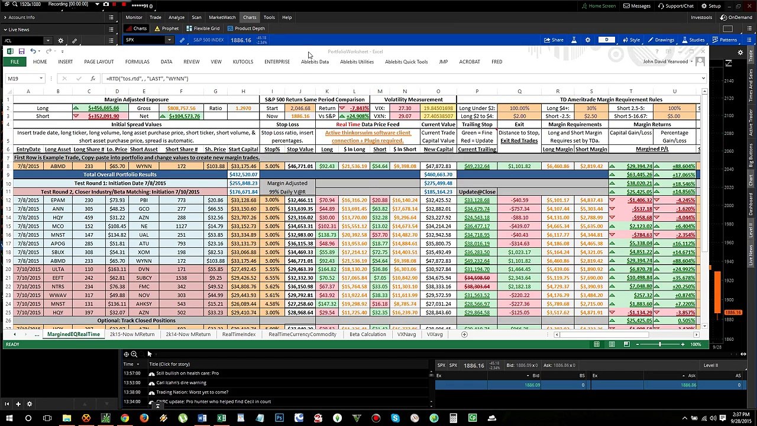The width and height of the screenshot is (757, 426).
Task: Open the MarketWatch tab
Action: 222,17
